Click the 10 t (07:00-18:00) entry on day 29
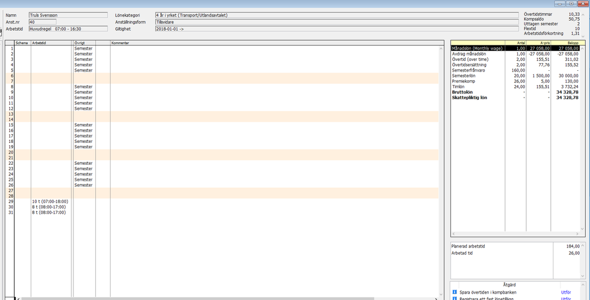This screenshot has height=300, width=590. (x=50, y=202)
